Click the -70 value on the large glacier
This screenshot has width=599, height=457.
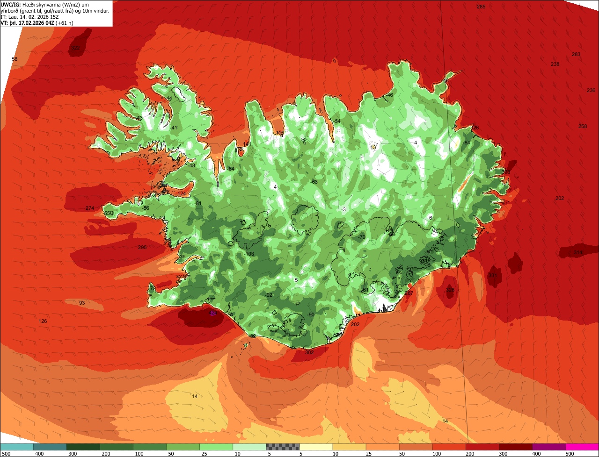click(361, 238)
